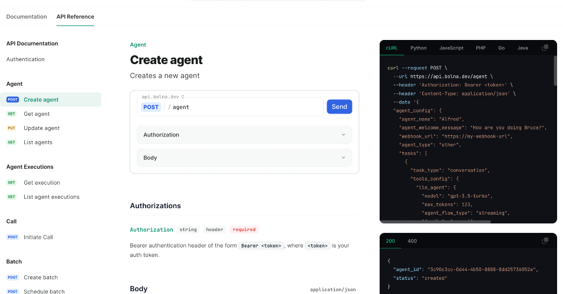Click the Batch sidebar heading
Viewport: 563px width, 294px height.
pyautogui.click(x=14, y=262)
